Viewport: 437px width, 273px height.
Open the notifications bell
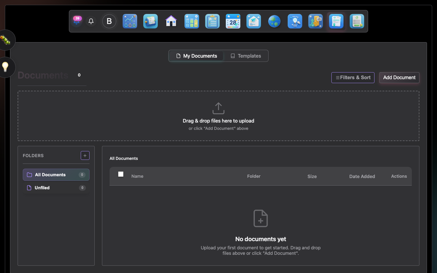(x=91, y=21)
